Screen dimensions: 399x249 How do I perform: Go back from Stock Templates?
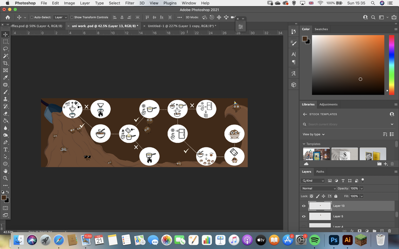click(x=305, y=114)
